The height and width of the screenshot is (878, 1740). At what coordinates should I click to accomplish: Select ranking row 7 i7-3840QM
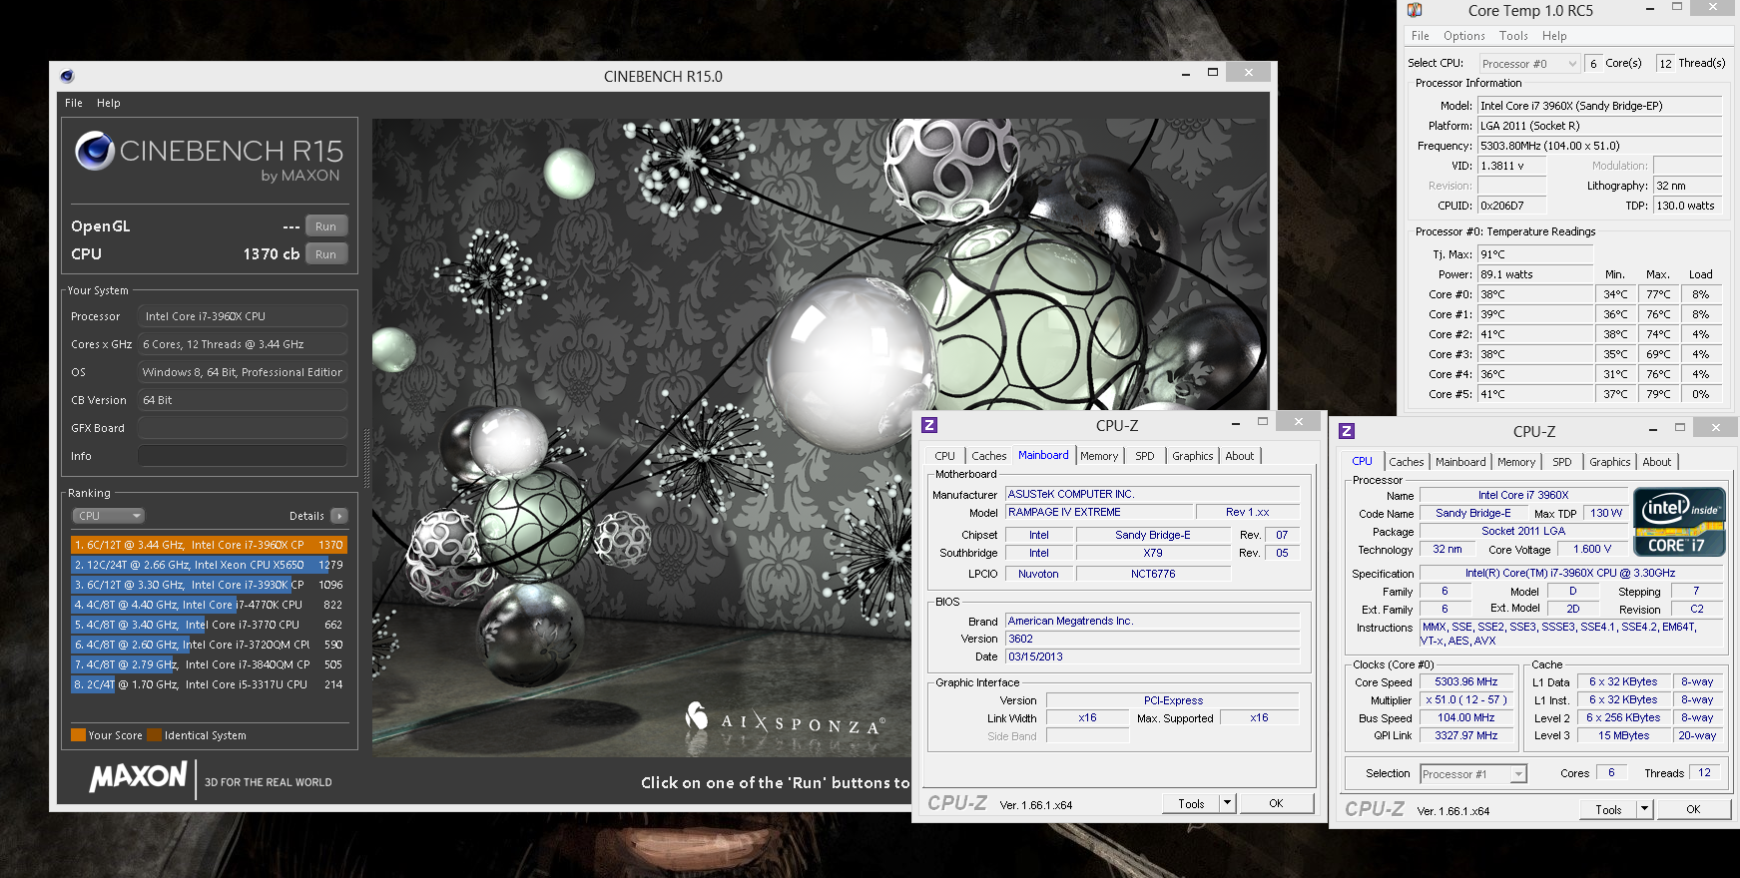click(x=209, y=664)
